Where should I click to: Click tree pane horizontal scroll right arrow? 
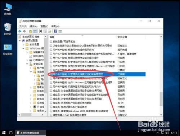pyautogui.click(x=42, y=115)
